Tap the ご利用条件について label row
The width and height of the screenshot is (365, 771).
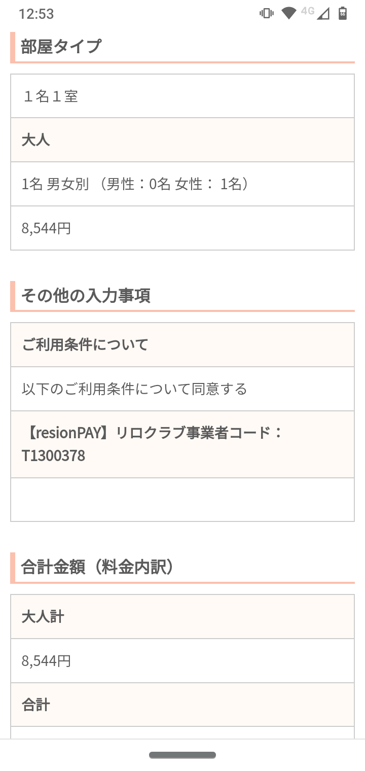182,345
